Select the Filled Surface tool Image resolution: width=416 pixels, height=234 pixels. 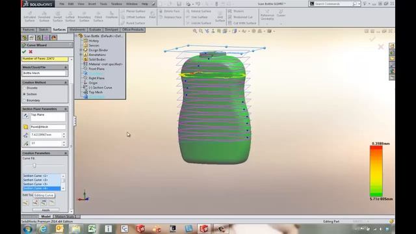pyautogui.click(x=98, y=16)
